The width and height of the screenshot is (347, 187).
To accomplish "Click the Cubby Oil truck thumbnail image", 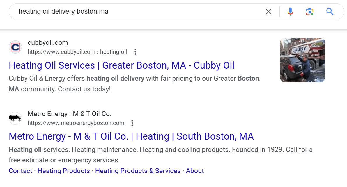I will point(302,60).
